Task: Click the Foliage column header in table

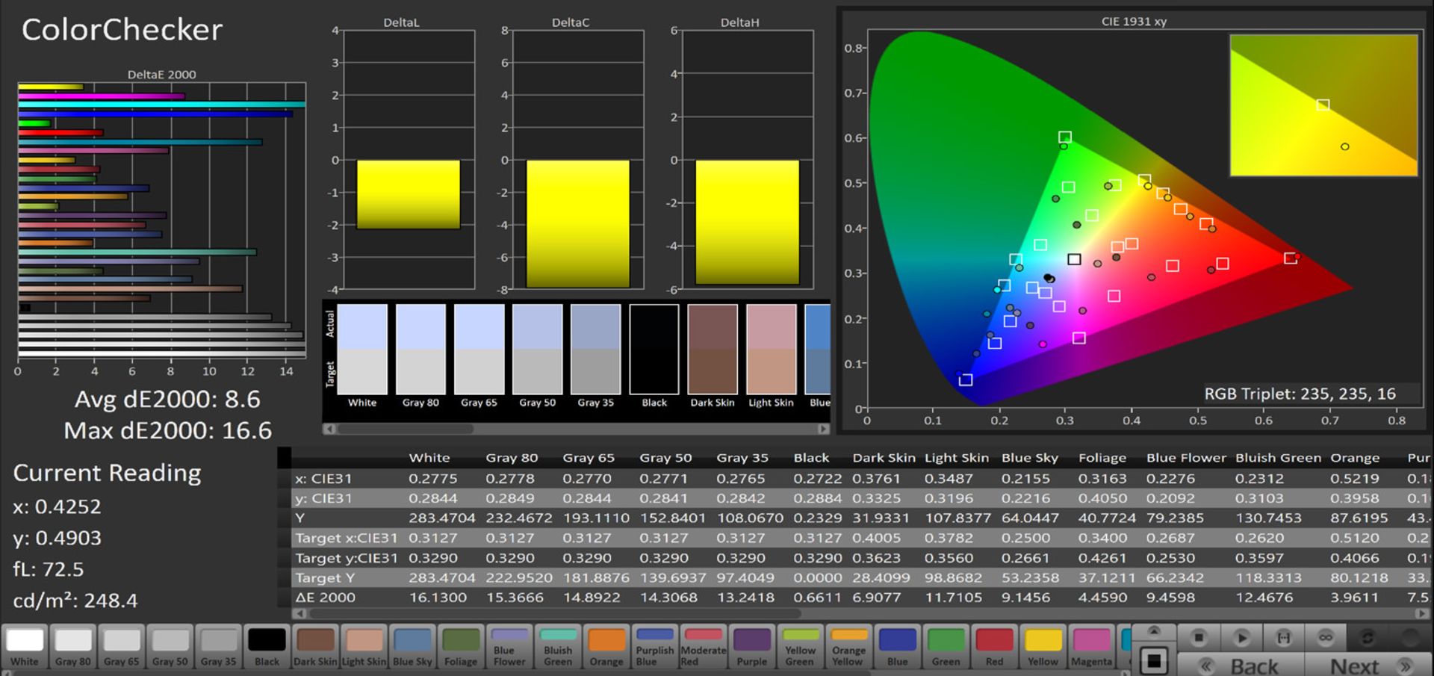Action: 1102,458
